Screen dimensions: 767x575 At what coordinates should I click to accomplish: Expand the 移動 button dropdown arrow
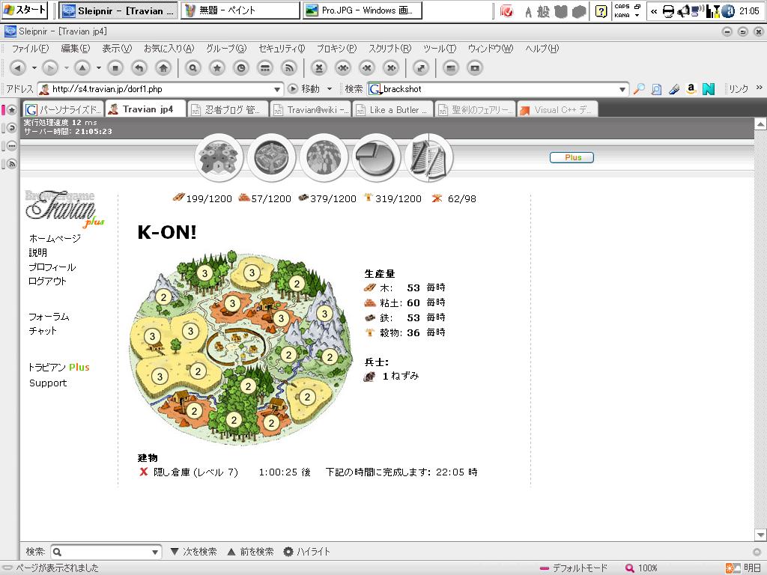point(330,89)
